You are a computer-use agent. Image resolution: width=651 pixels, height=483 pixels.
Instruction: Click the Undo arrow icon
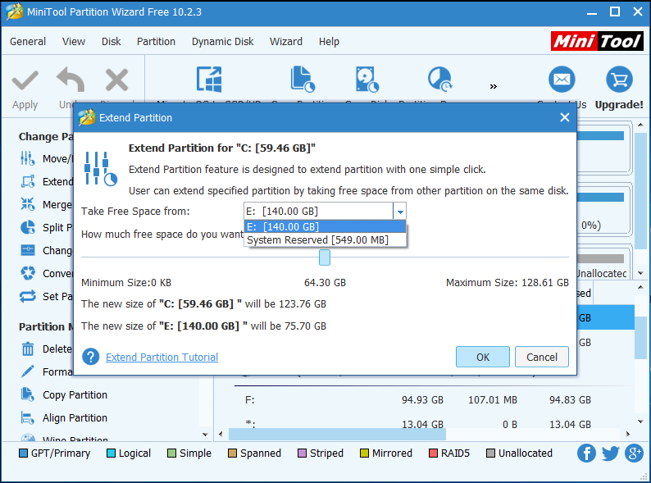pyautogui.click(x=71, y=80)
